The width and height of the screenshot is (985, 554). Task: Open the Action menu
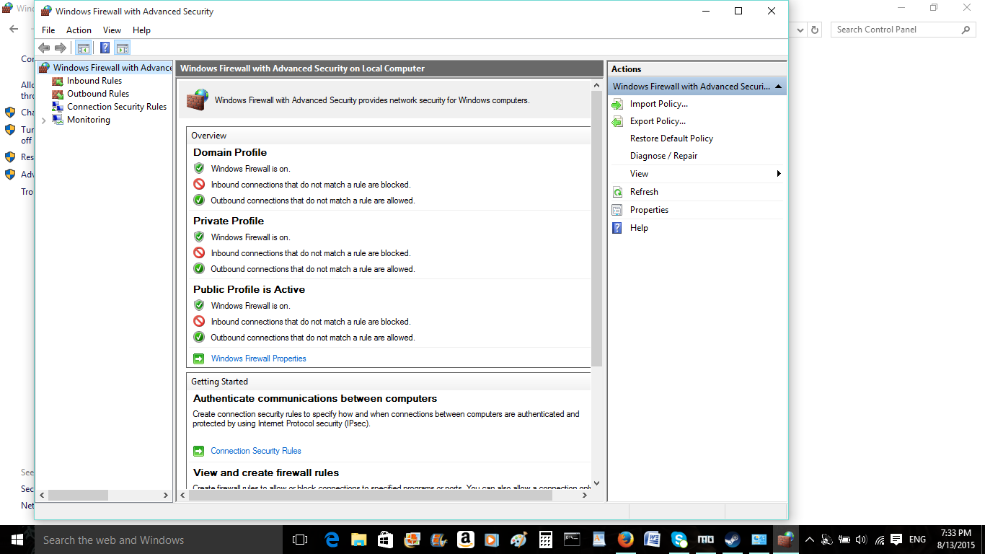coord(79,30)
